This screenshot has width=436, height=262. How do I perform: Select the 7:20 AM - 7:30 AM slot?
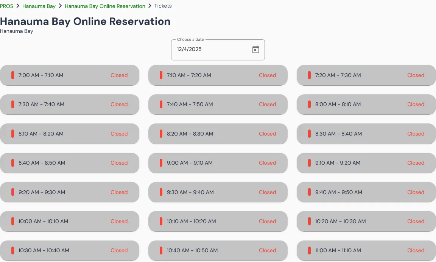point(366,75)
